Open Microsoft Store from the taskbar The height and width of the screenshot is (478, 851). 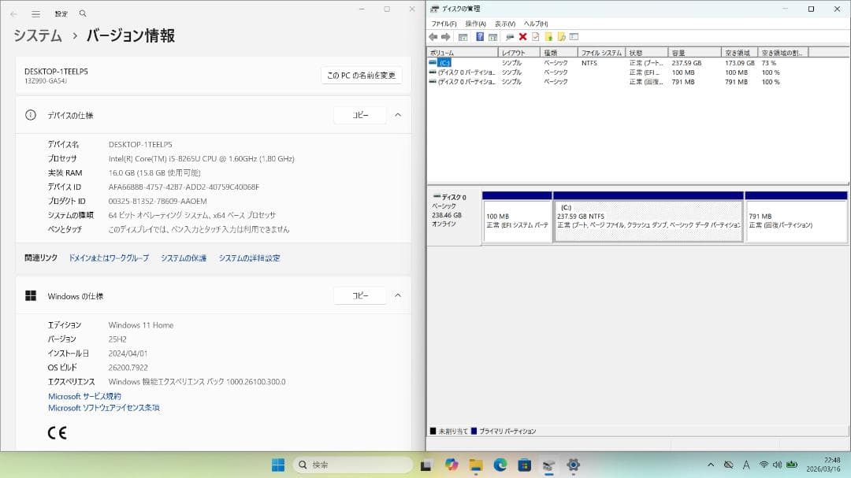click(x=524, y=465)
